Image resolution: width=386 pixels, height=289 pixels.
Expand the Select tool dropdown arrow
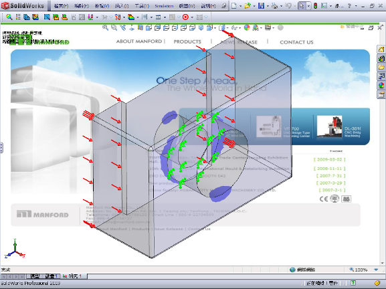point(308,6)
